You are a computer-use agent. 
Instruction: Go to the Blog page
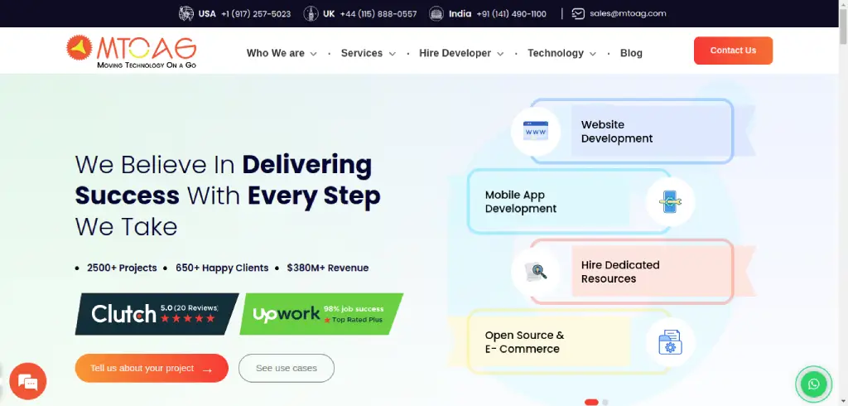(x=631, y=53)
